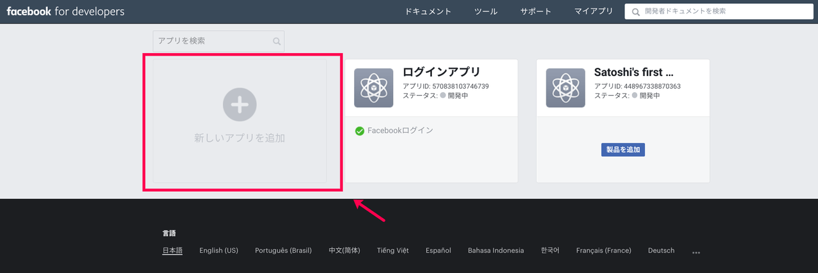Click 新しいアプリを追加 label
The width and height of the screenshot is (818, 273).
pos(240,137)
